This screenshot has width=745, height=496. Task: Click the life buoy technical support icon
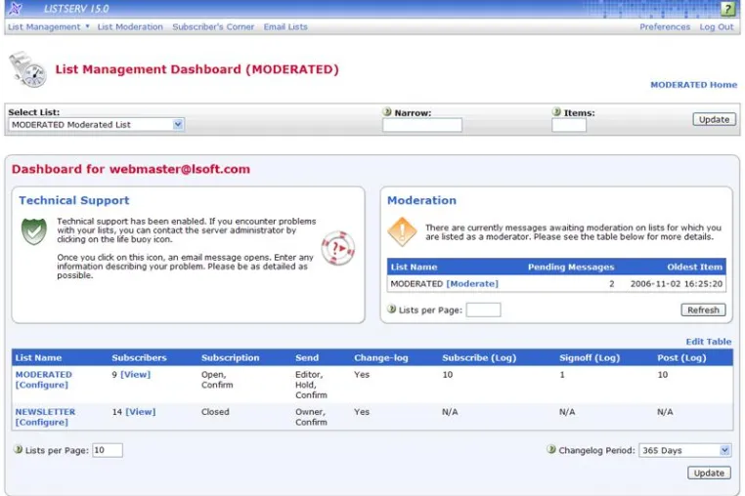tap(338, 248)
